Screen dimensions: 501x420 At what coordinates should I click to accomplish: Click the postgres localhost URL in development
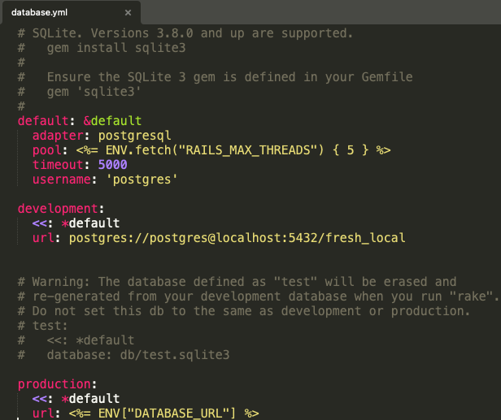click(237, 237)
